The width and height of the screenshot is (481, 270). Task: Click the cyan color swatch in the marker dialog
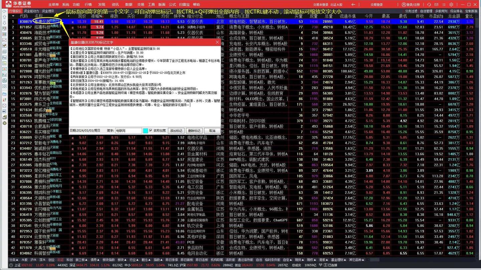point(145,130)
